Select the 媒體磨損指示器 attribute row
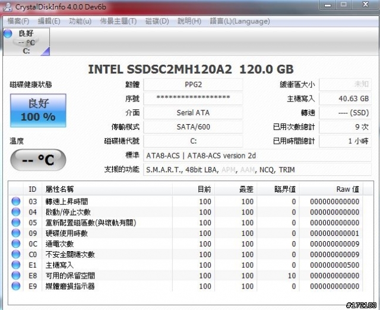The width and height of the screenshot is (380, 310). (x=186, y=286)
